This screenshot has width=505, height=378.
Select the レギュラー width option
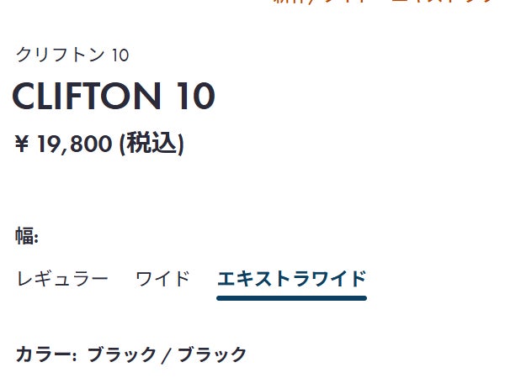pyautogui.click(x=62, y=279)
